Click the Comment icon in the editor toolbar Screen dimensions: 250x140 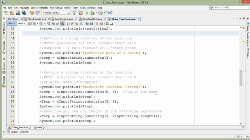[107, 23]
